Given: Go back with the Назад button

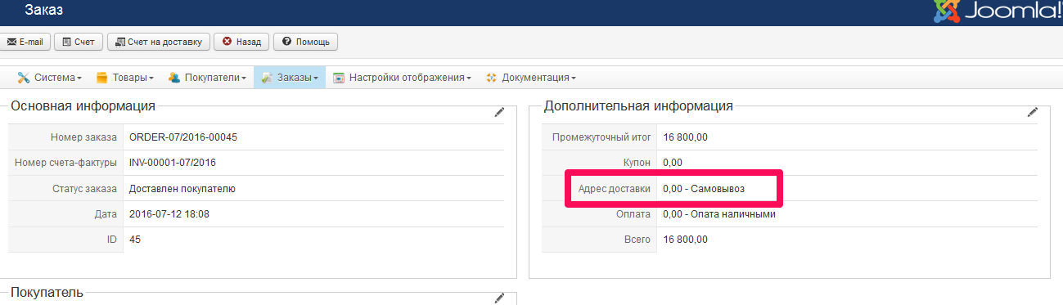Looking at the screenshot, I should 241,42.
